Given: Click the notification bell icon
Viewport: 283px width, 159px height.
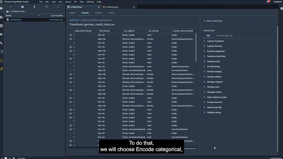Looking at the screenshot, I should click(268, 2).
